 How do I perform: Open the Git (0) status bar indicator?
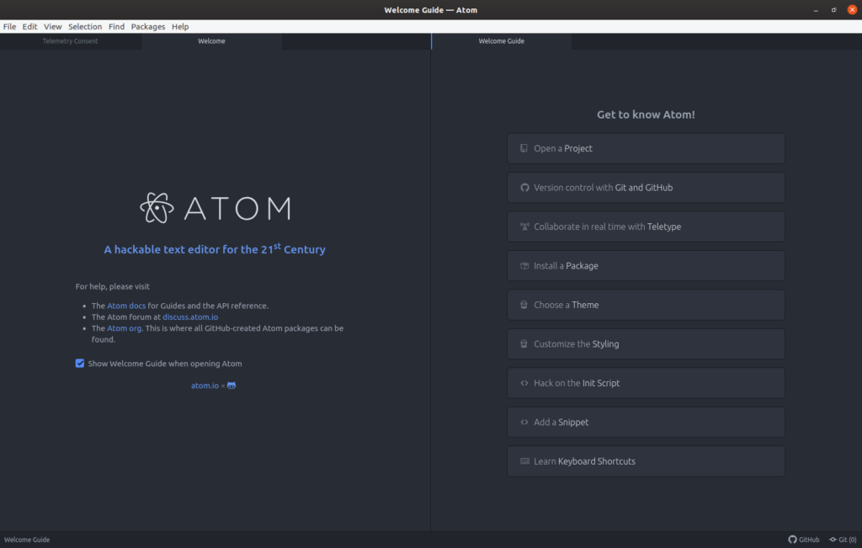pos(843,540)
